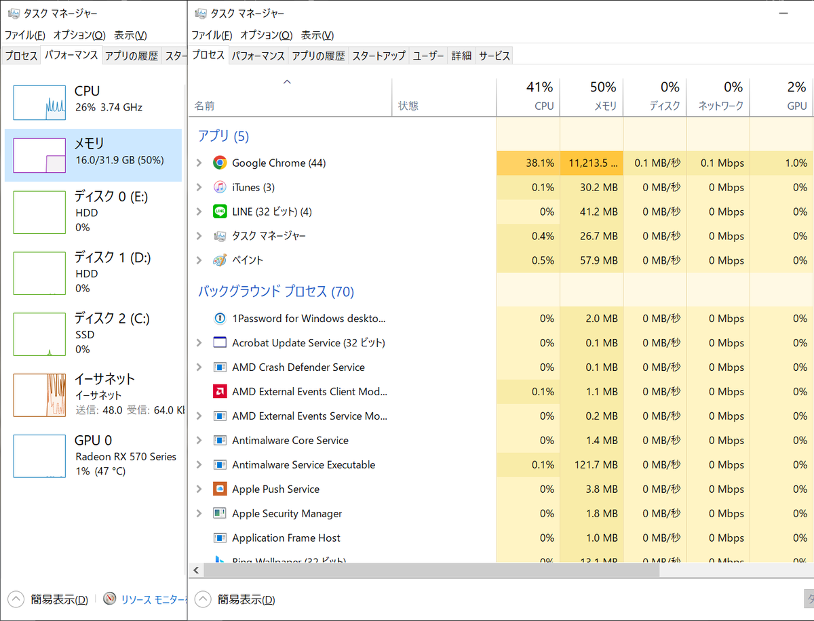
Task: Click the 1Password process icon
Action: pyautogui.click(x=219, y=319)
